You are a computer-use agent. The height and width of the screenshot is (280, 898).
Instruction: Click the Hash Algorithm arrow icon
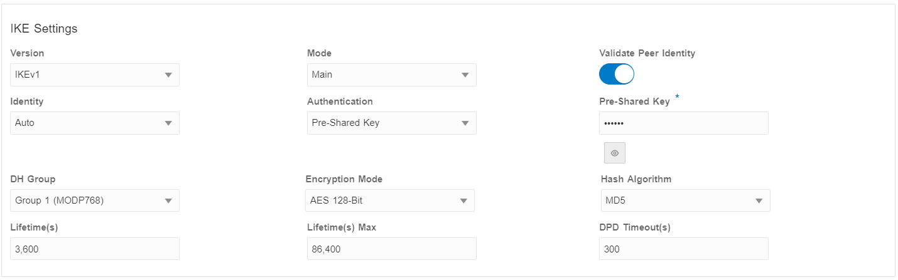point(759,201)
